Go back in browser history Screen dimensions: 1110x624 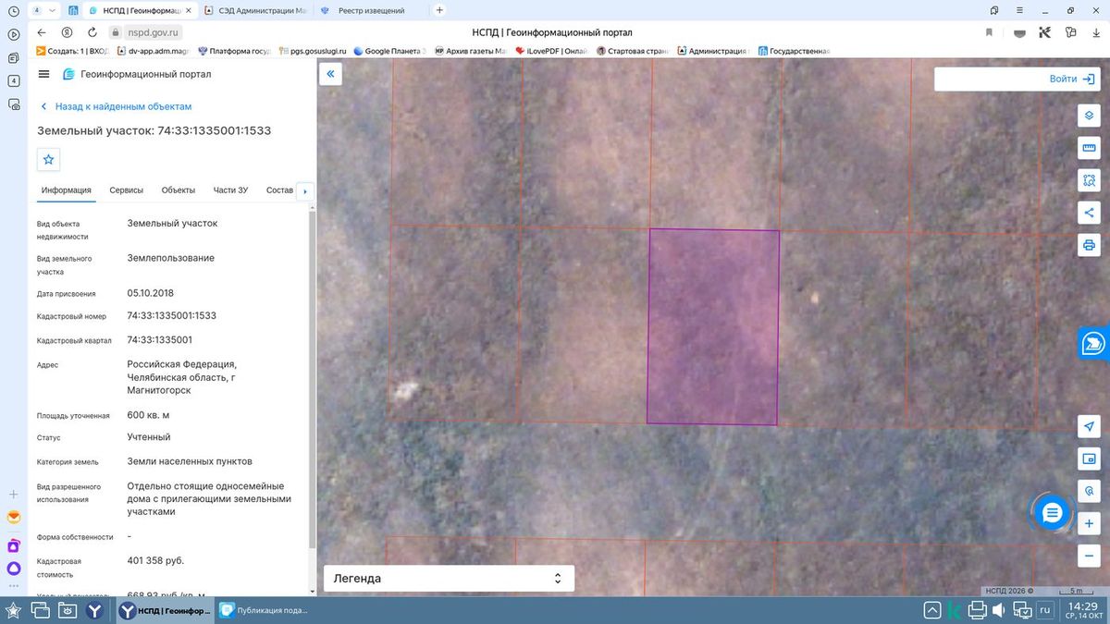(41, 32)
